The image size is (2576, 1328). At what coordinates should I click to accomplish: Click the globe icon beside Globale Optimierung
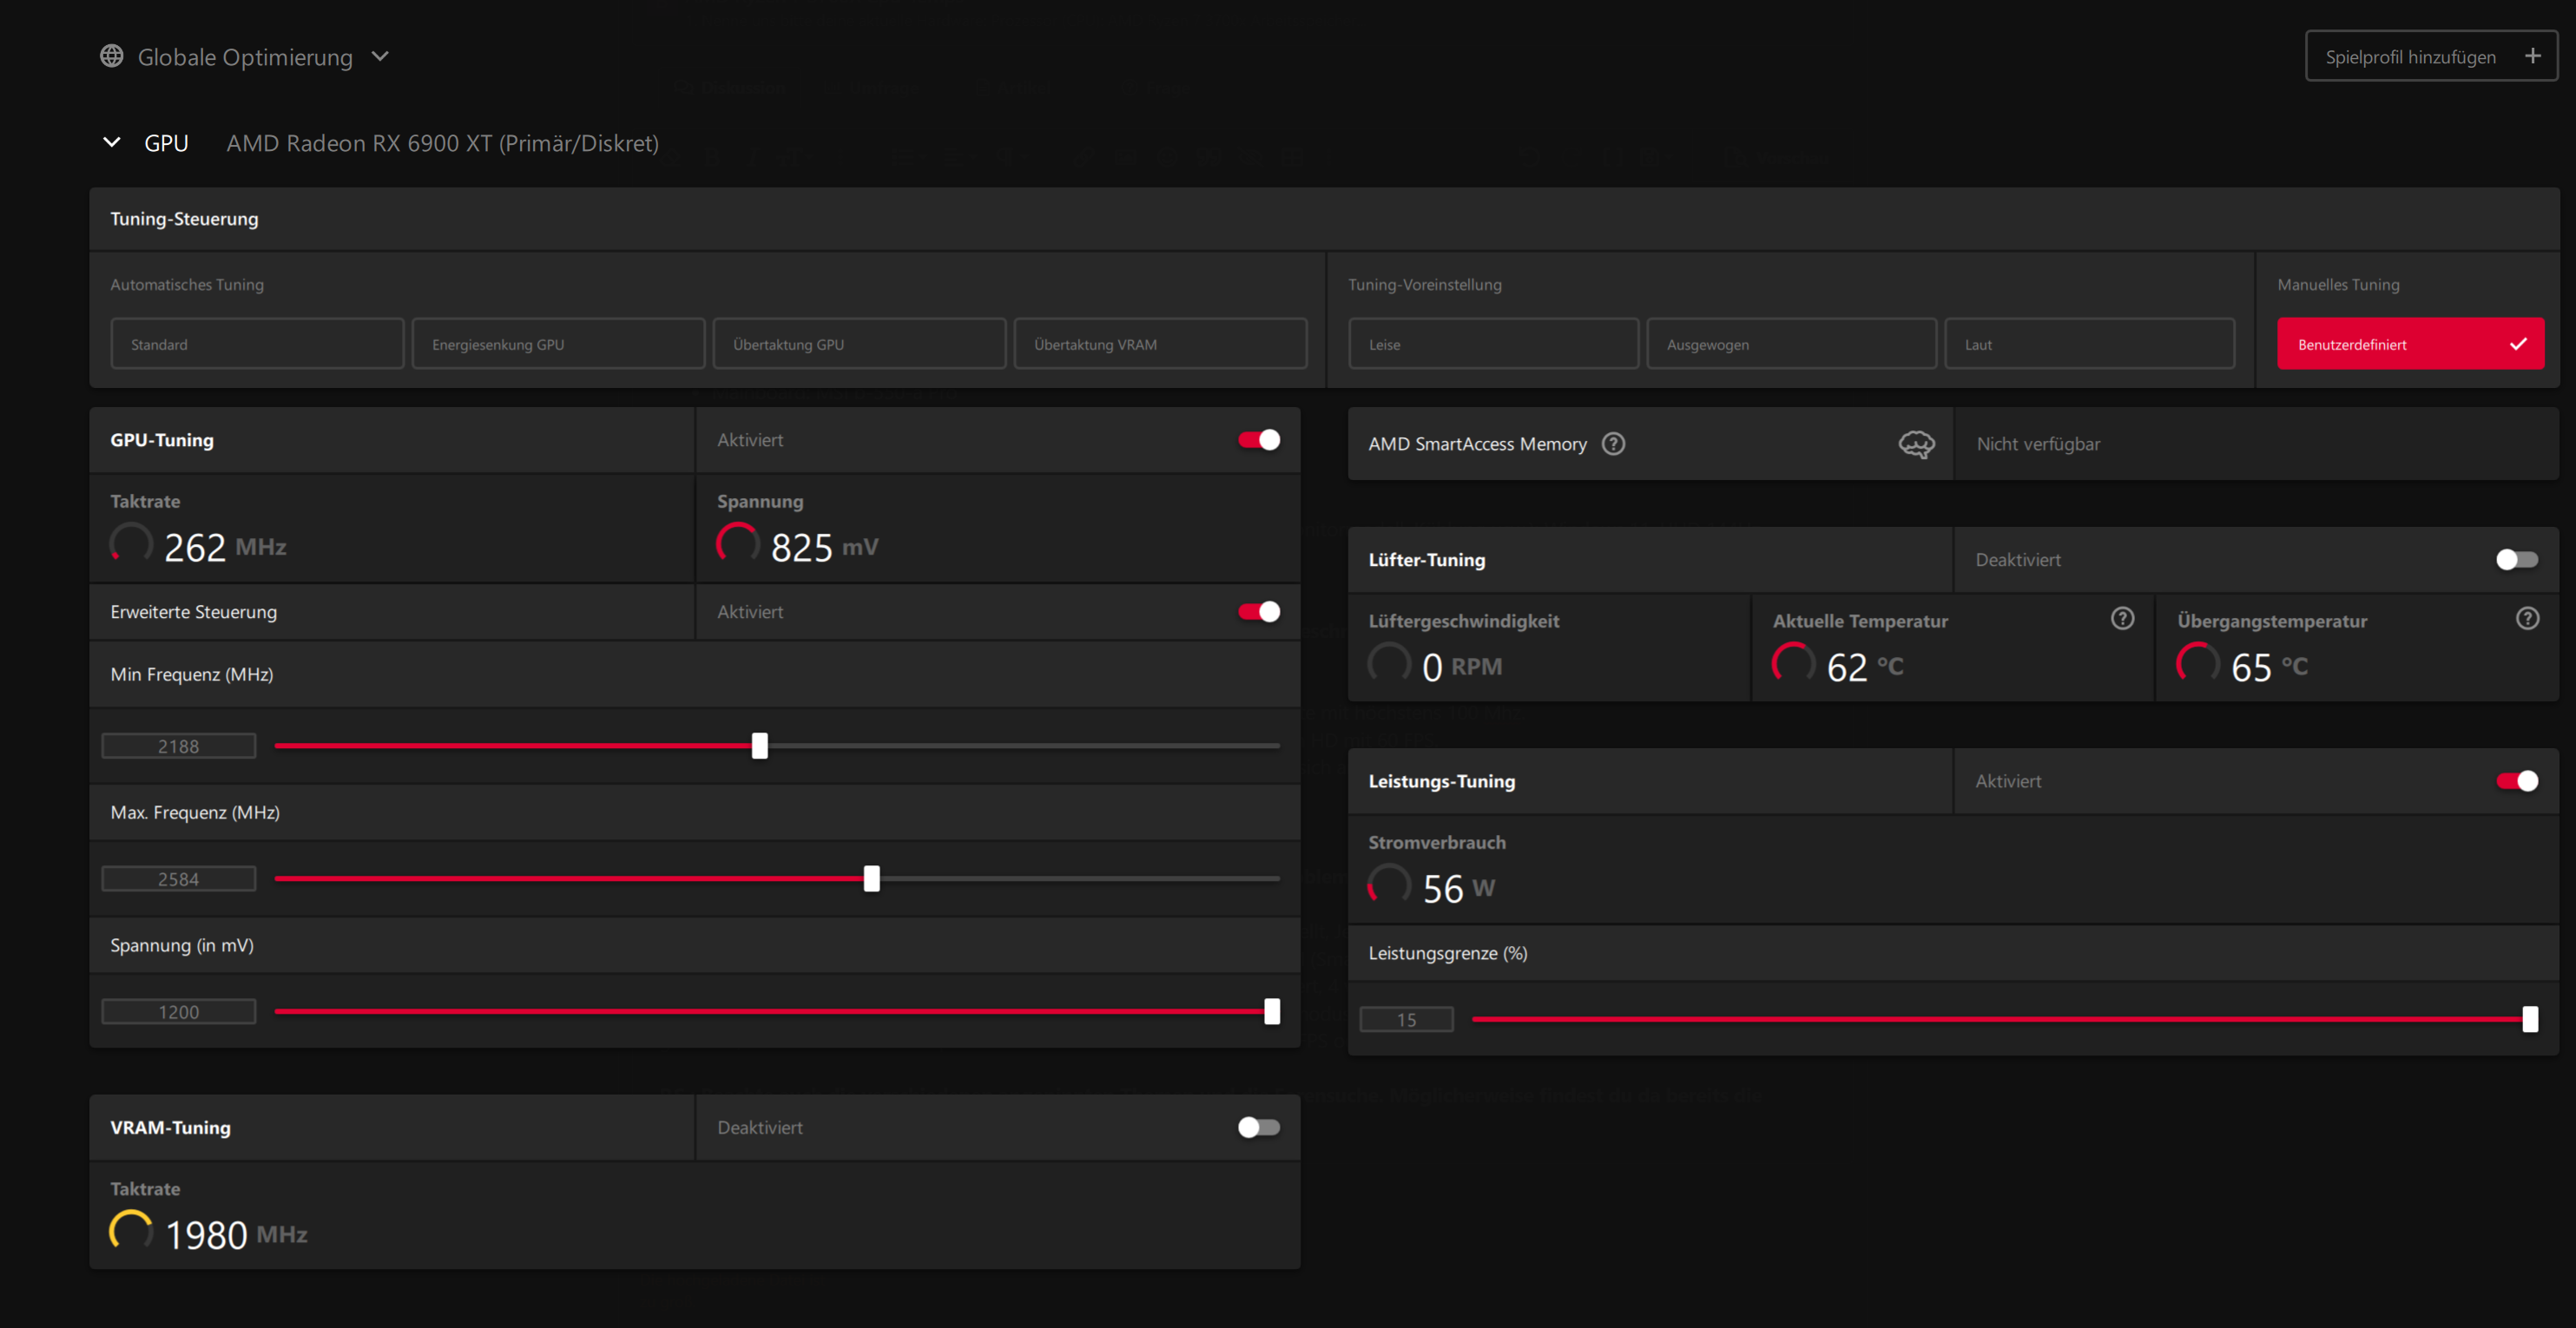[112, 56]
